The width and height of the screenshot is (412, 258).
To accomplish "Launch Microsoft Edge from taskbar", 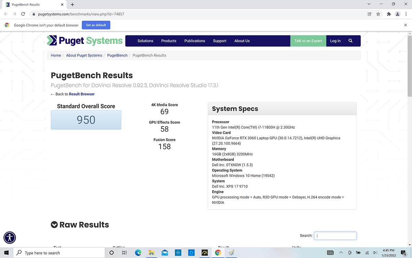I will (138, 252).
